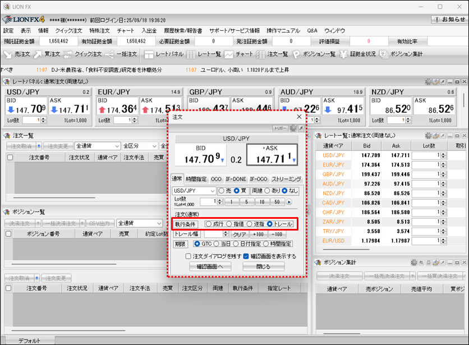Open the レートパネル toolbar icon

[x=163, y=54]
